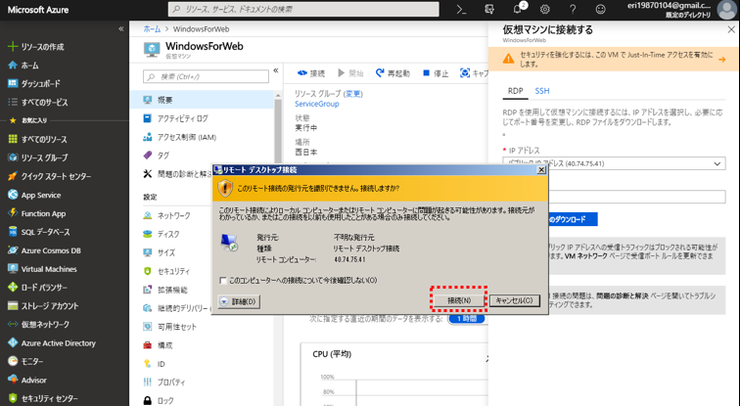Close the 仮想マシンに接続する panel
This screenshot has width=740, height=406.
tap(731, 29)
